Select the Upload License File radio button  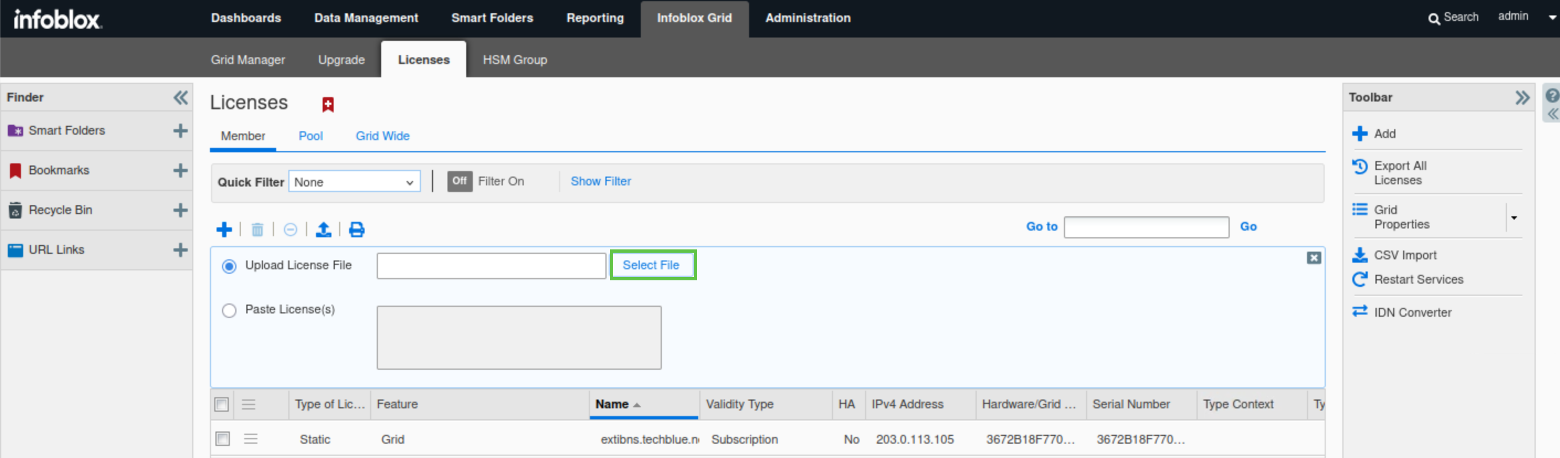pos(229,266)
